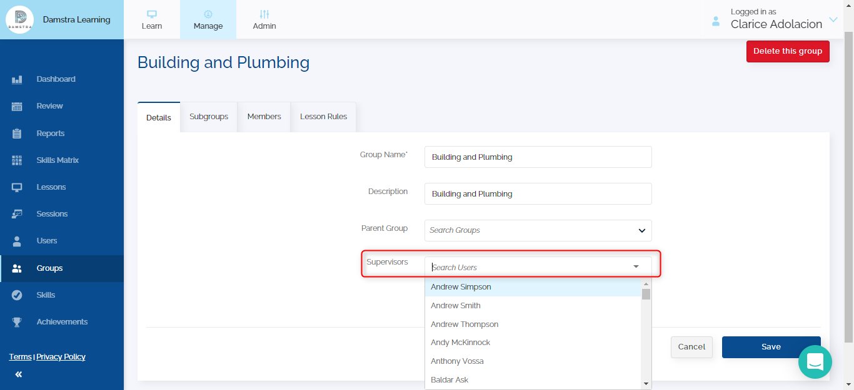854x390 pixels.
Task: Open the chat support bubble
Action: (x=815, y=361)
